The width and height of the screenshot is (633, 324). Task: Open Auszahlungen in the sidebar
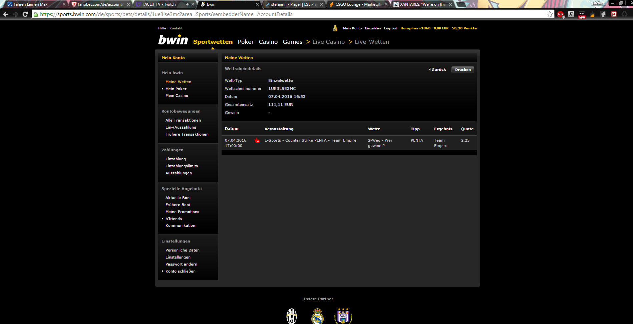click(x=179, y=173)
